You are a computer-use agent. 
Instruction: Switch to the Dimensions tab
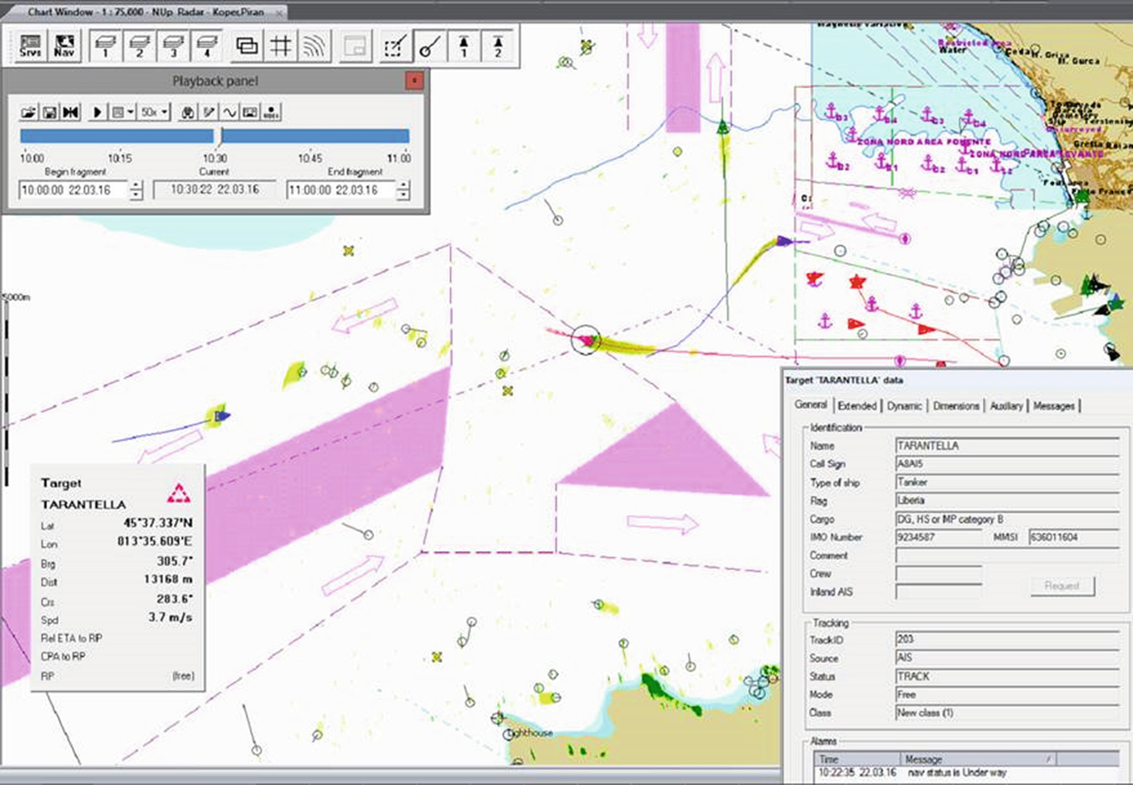point(956,405)
